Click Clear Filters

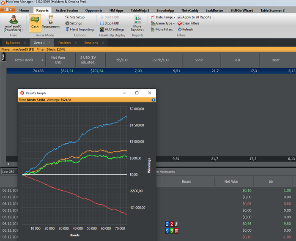point(189,23)
